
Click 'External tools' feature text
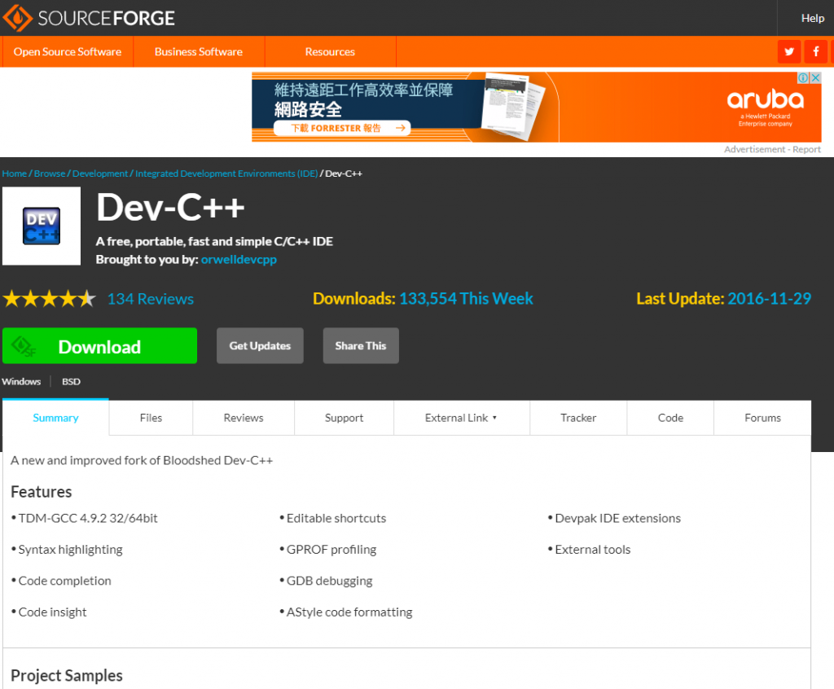(x=593, y=550)
